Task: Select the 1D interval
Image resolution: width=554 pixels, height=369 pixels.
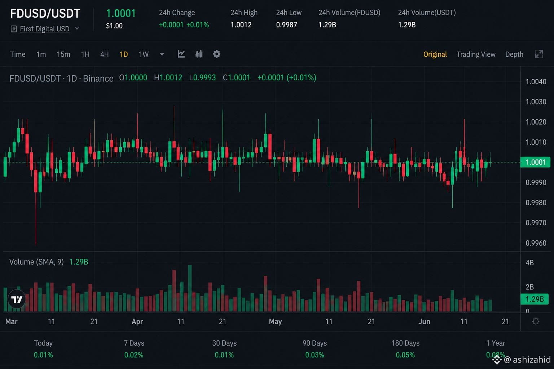Action: (x=124, y=54)
